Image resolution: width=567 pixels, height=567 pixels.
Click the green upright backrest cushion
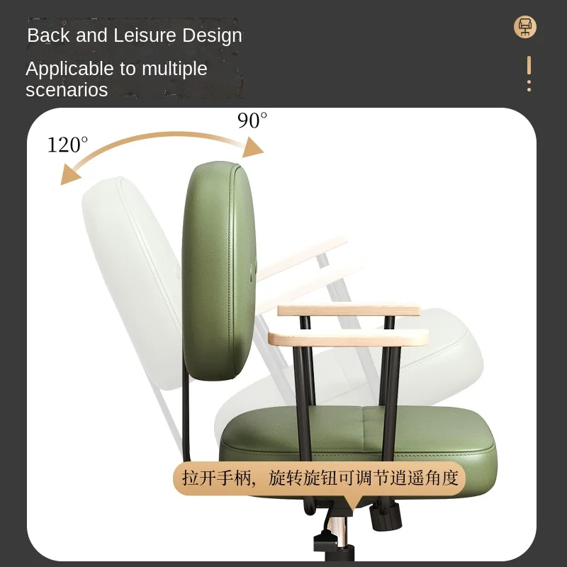click(x=219, y=271)
